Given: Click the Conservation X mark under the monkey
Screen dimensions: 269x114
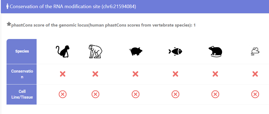Looking at the screenshot, I should (62, 74).
